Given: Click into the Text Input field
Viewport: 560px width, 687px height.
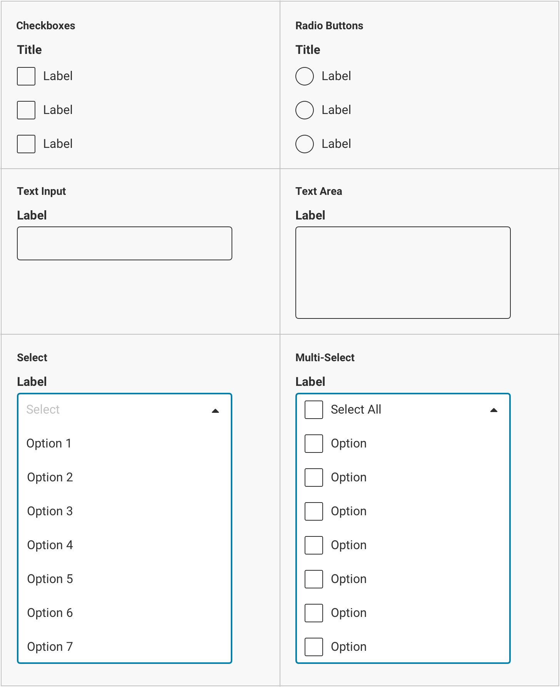Looking at the screenshot, I should point(125,243).
